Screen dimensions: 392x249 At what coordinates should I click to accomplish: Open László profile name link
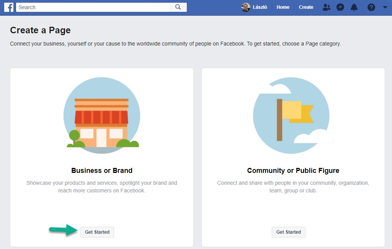click(x=260, y=7)
